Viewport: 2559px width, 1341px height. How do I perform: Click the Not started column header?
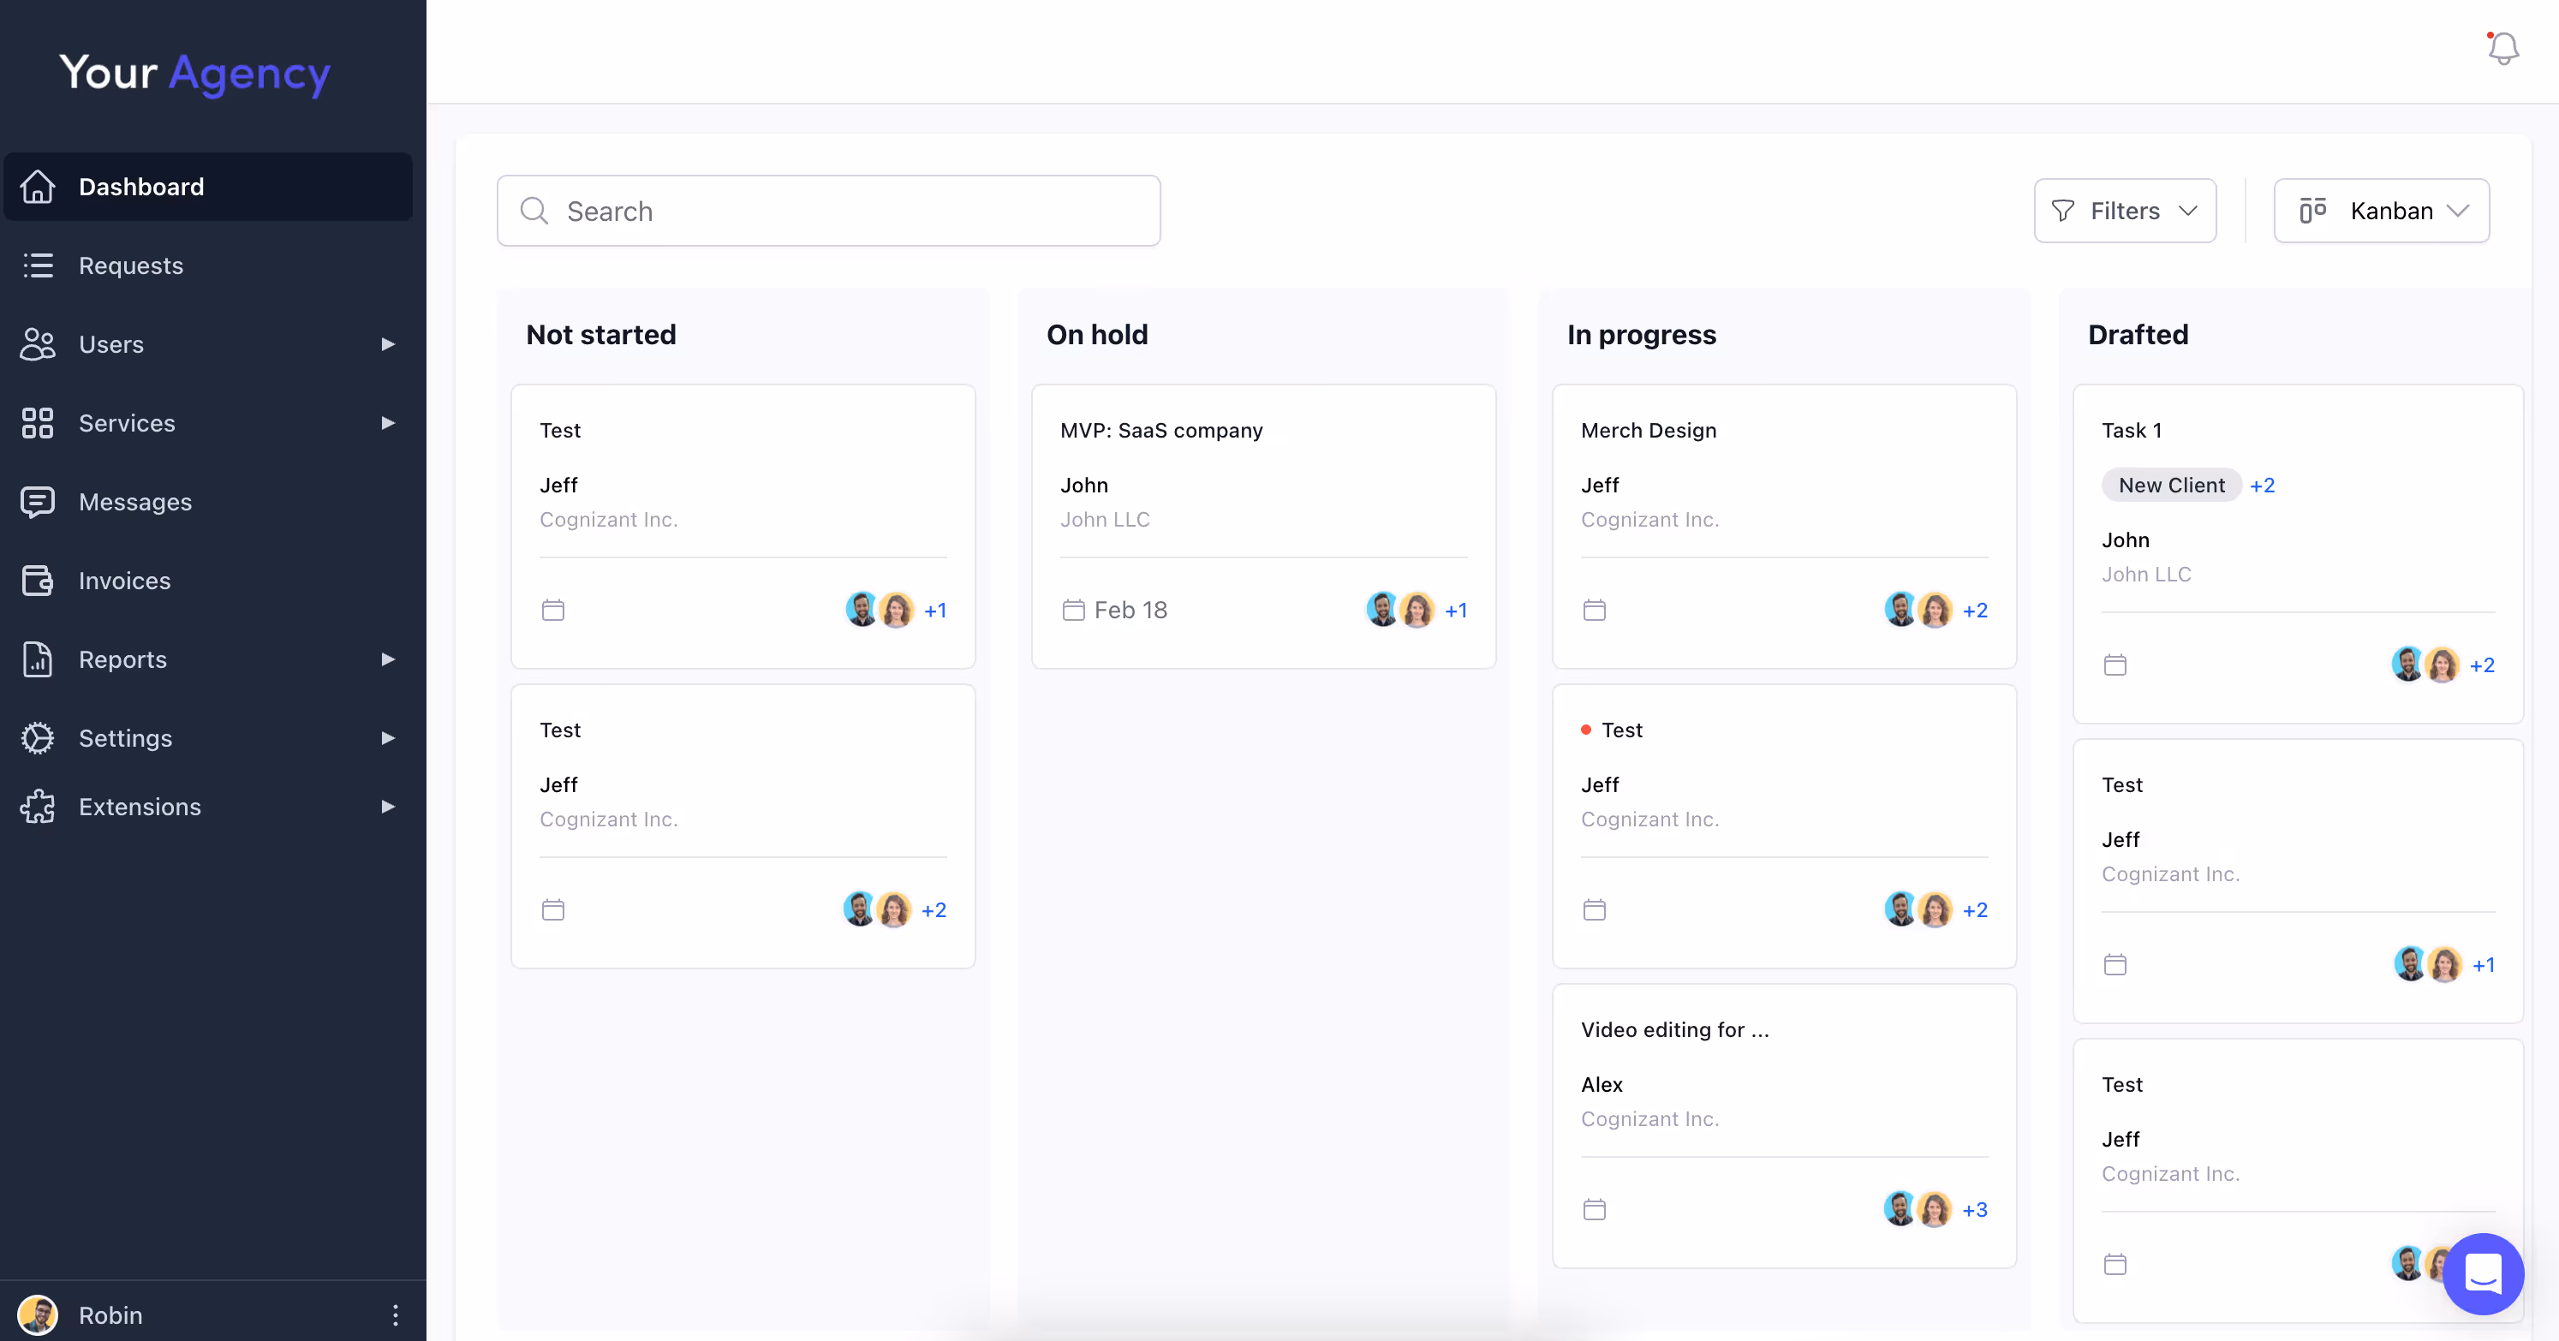(601, 335)
